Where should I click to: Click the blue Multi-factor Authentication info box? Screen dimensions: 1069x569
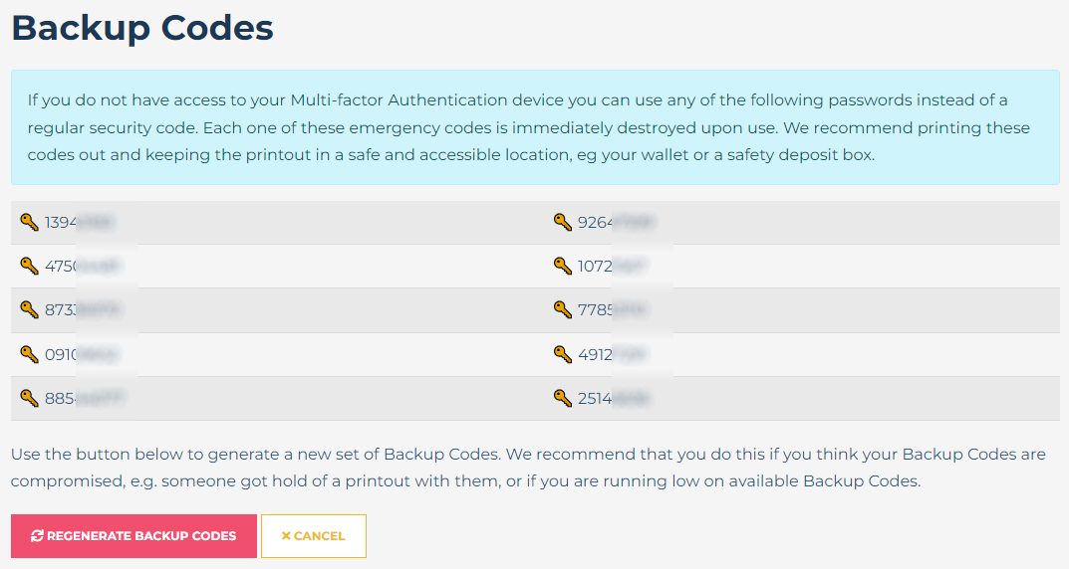pos(535,127)
